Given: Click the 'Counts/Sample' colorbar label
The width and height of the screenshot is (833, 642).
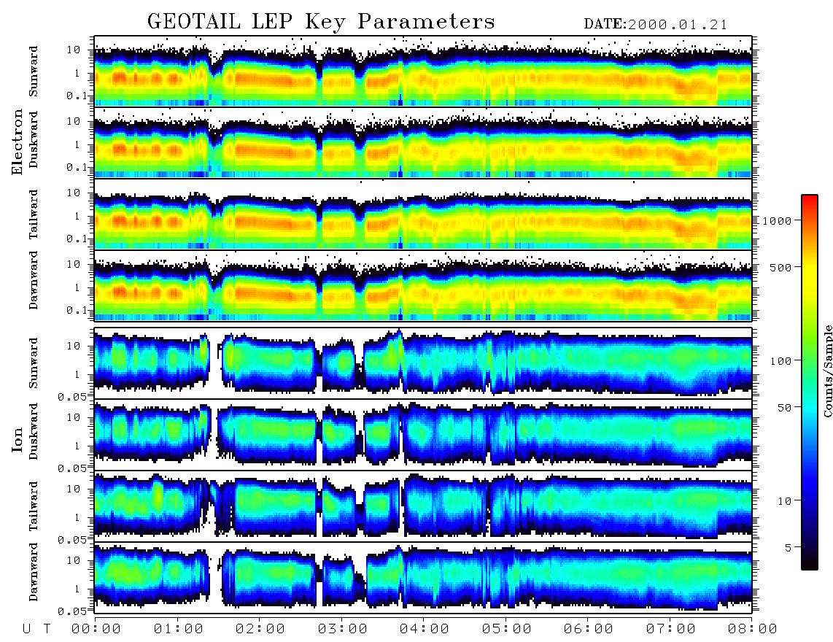Looking at the screenshot, I should point(827,371).
